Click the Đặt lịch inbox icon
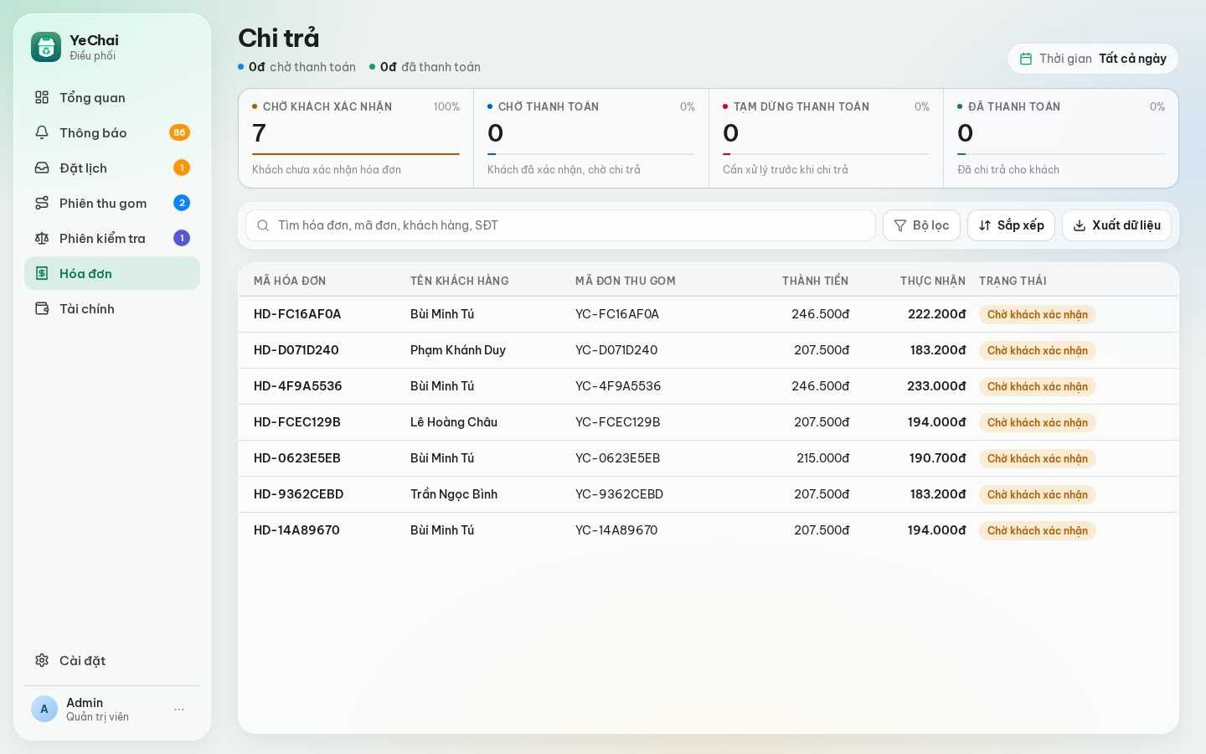 point(42,168)
